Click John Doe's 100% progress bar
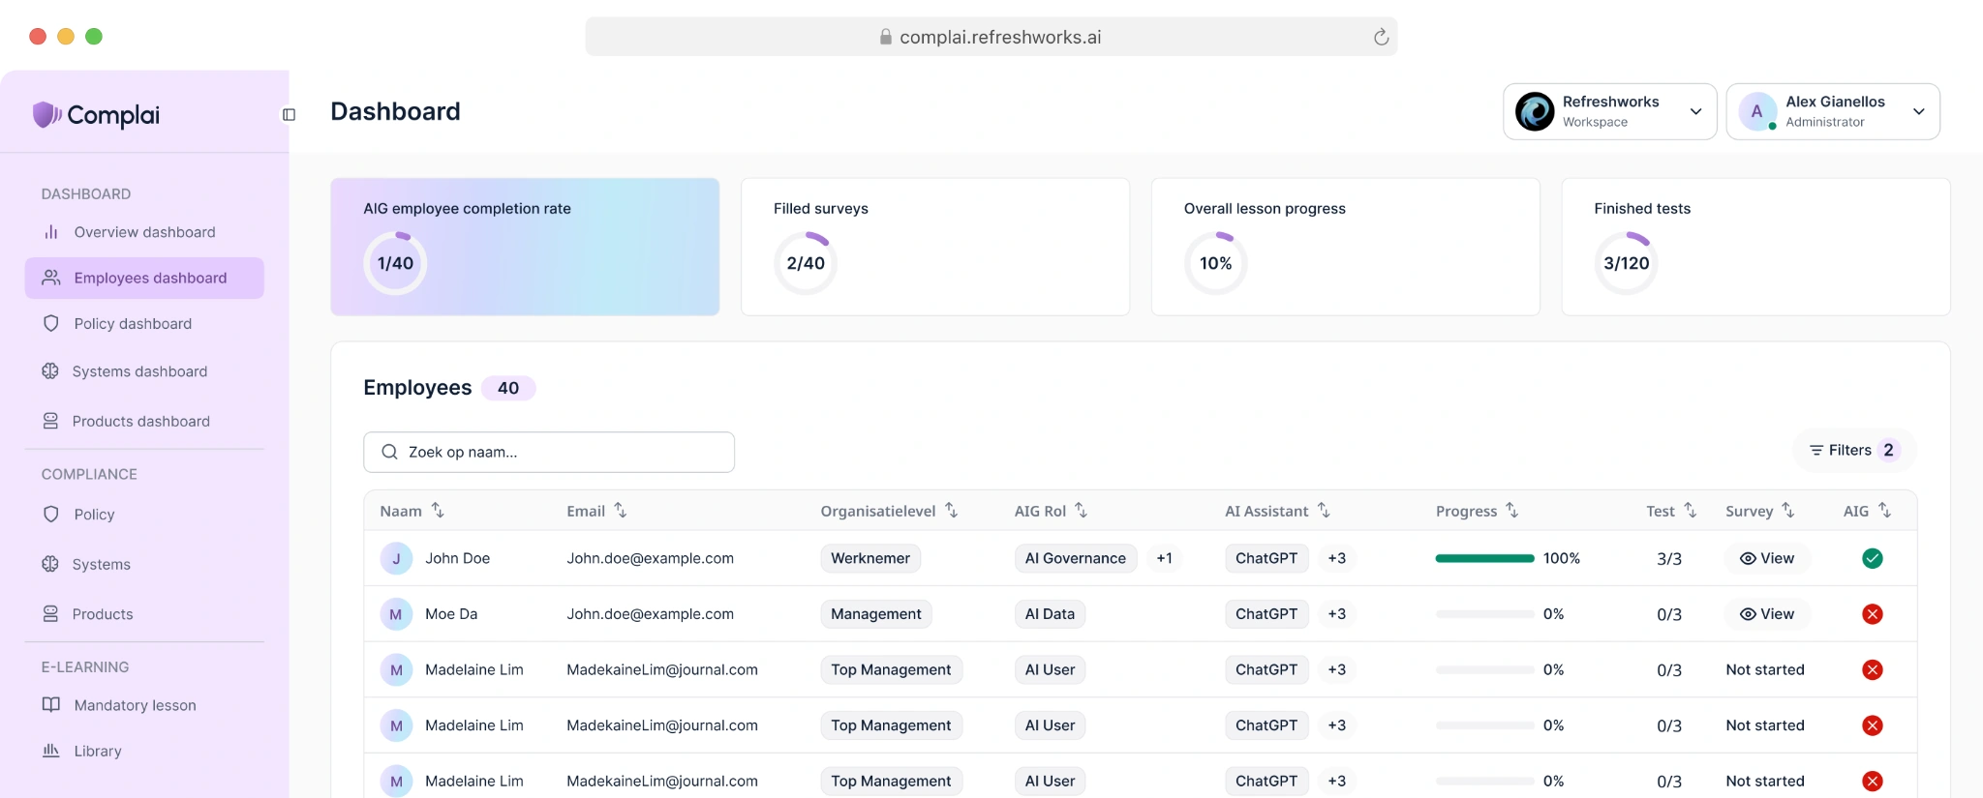Image resolution: width=1983 pixels, height=798 pixels. pos(1484,558)
